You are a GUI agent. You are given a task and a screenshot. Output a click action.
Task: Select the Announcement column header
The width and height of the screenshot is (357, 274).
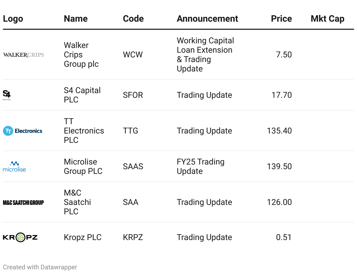pyautogui.click(x=207, y=19)
